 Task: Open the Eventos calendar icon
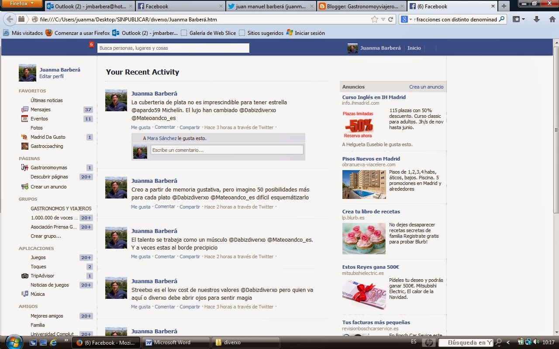click(x=25, y=119)
